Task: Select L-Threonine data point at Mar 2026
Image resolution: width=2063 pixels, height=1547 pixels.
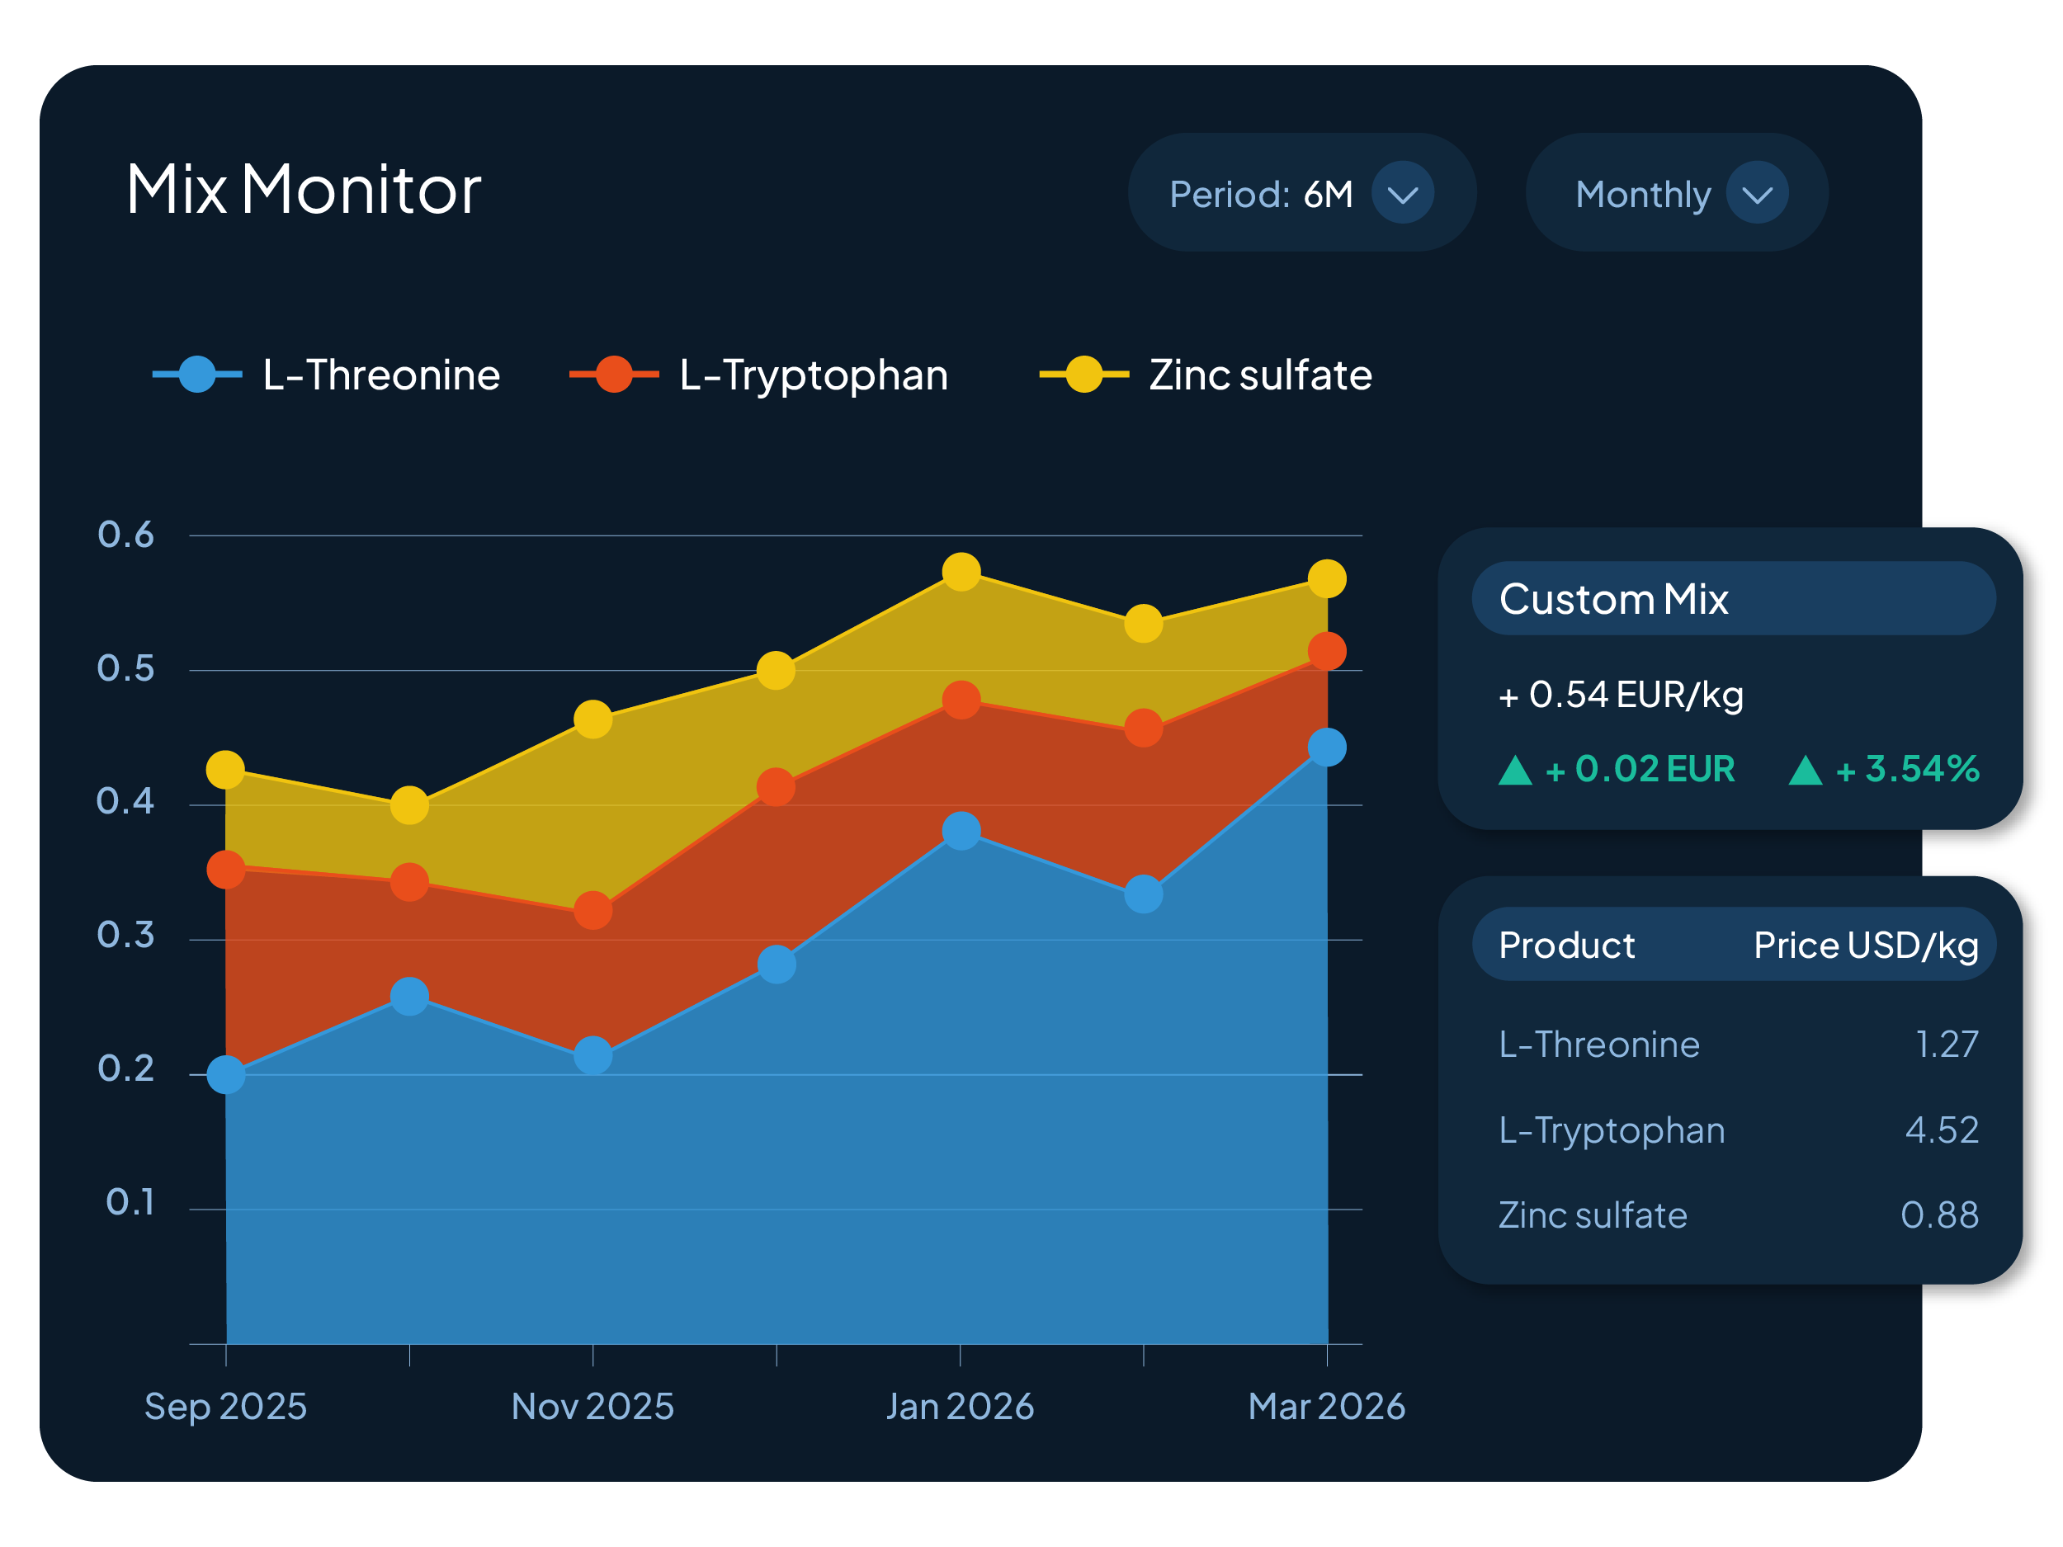Action: point(1326,747)
